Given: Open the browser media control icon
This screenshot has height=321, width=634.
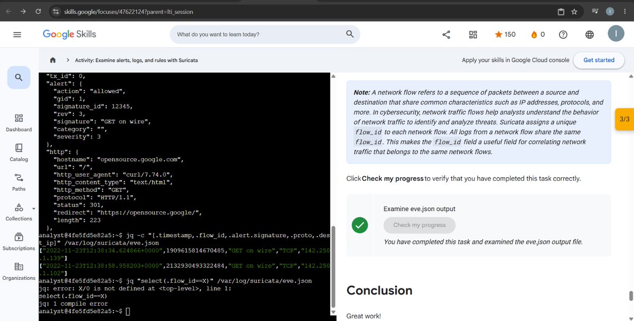Looking at the screenshot, I should click(x=595, y=11).
